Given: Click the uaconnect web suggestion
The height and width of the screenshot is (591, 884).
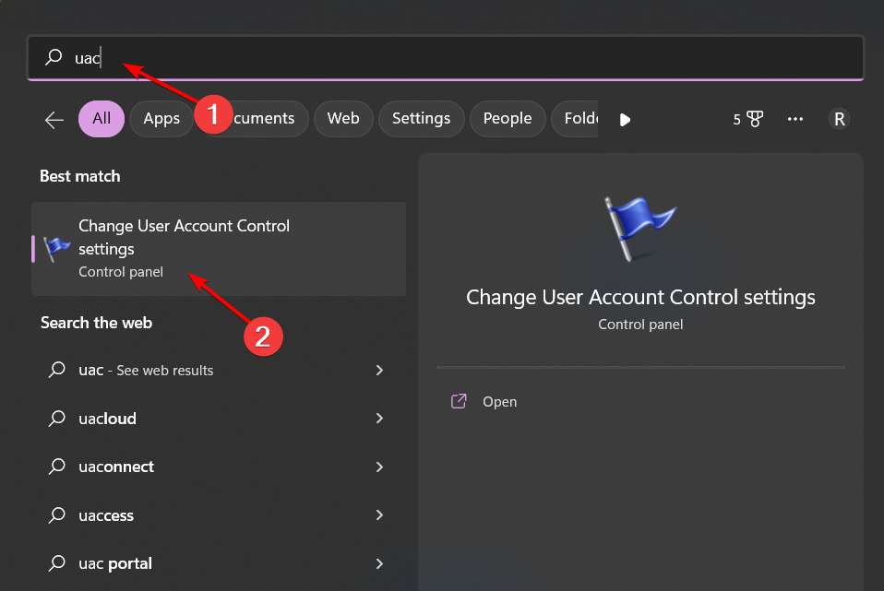Looking at the screenshot, I should coord(219,467).
